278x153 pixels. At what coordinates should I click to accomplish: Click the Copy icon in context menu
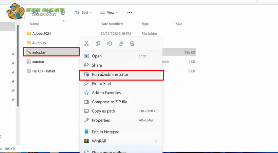[98, 44]
